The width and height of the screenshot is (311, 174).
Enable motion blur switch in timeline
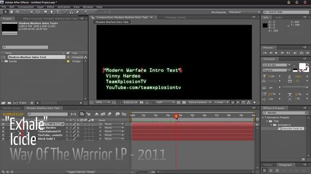click(x=109, y=114)
